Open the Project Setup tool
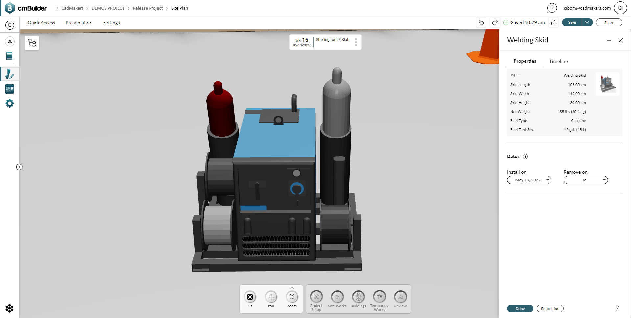631x318 pixels. point(316,301)
